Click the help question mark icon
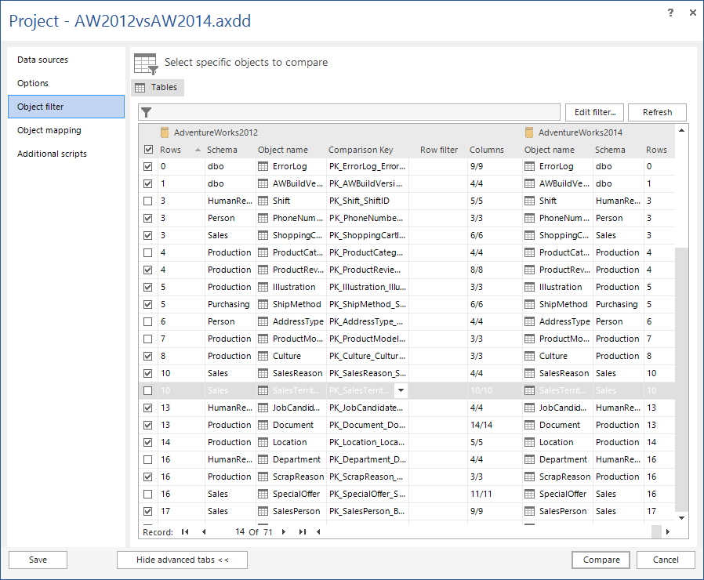 (670, 13)
